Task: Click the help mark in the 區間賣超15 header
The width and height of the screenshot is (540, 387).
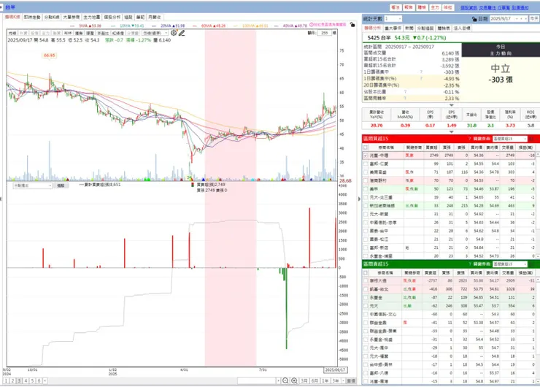Action: [469, 264]
